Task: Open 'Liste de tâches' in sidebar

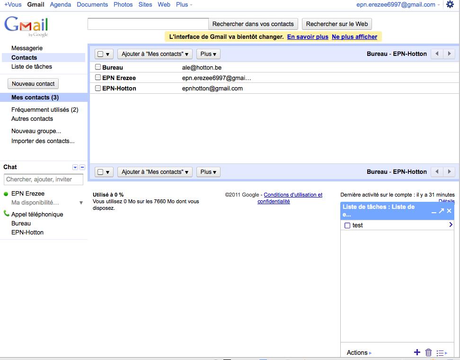Action: (32, 67)
